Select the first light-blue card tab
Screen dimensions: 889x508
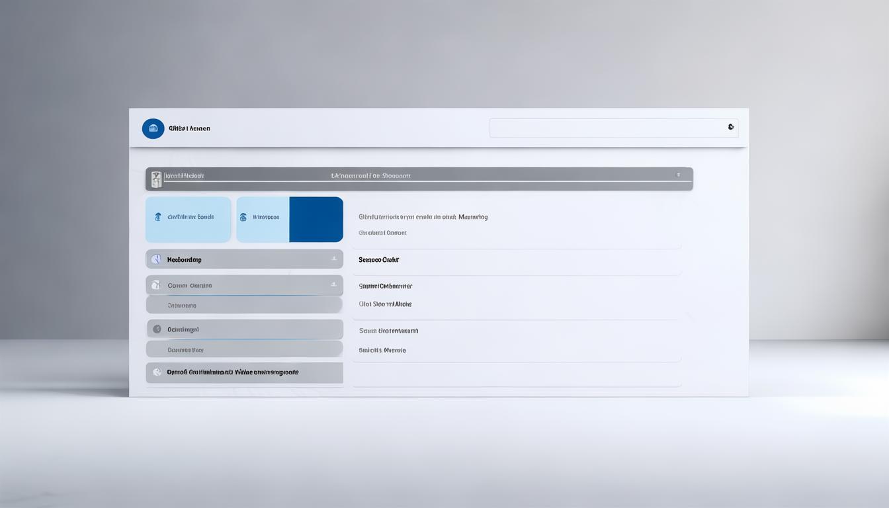189,219
